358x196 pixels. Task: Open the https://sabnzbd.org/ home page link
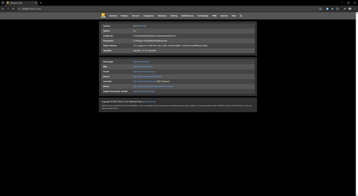click(x=141, y=62)
